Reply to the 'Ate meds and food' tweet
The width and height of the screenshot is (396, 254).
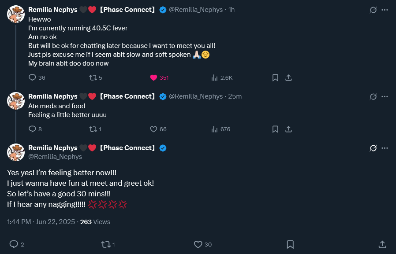[32, 129]
